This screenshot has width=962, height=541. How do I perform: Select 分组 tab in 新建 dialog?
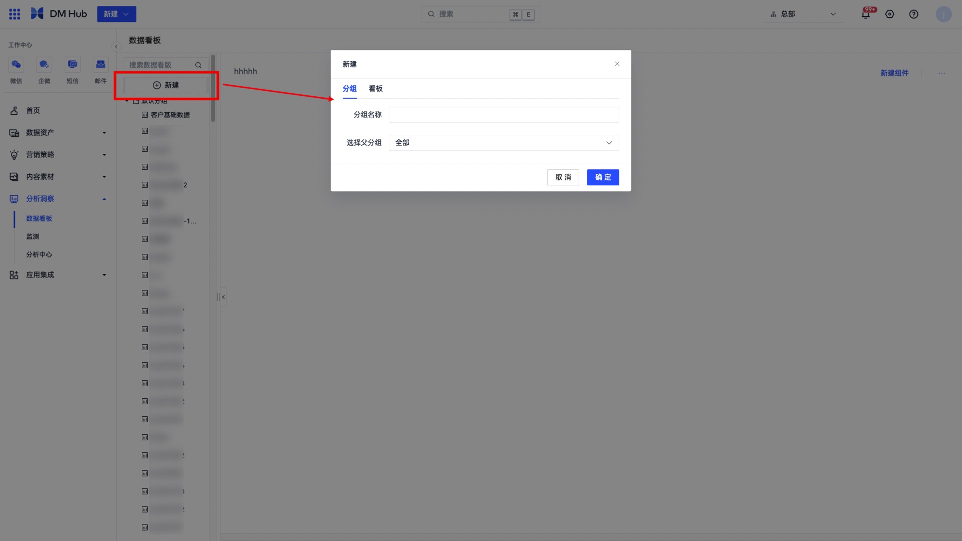350,89
